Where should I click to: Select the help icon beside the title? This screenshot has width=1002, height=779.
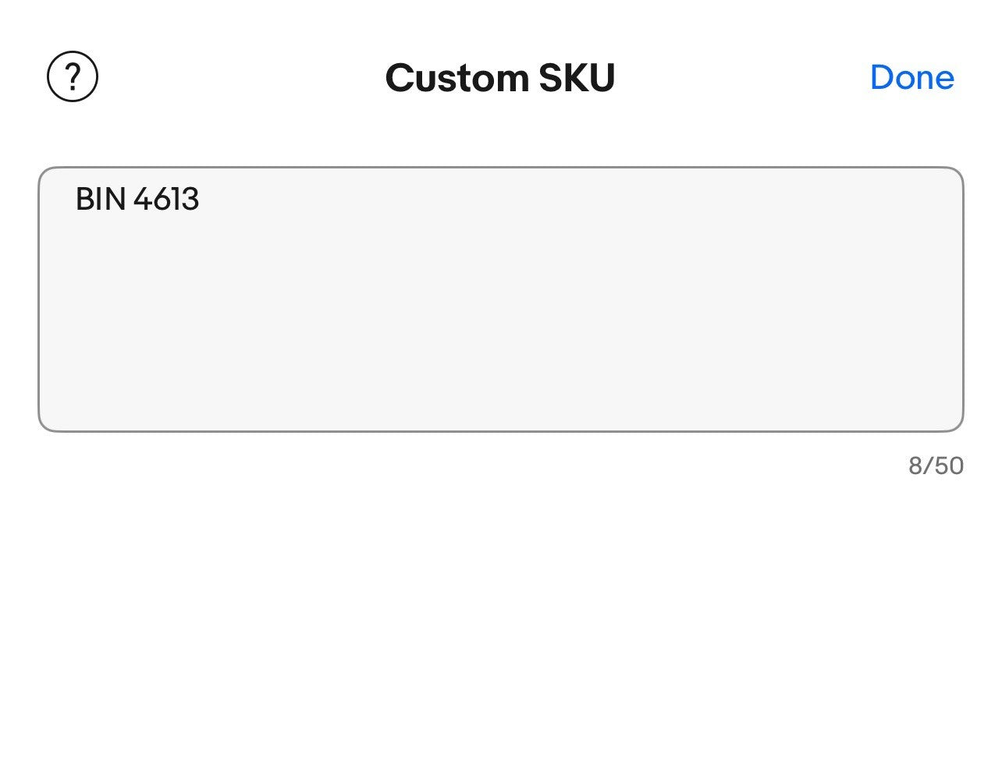tap(73, 77)
